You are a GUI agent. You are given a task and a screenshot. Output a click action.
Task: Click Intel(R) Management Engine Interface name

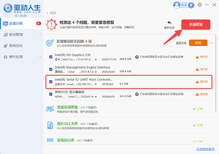point(82,67)
